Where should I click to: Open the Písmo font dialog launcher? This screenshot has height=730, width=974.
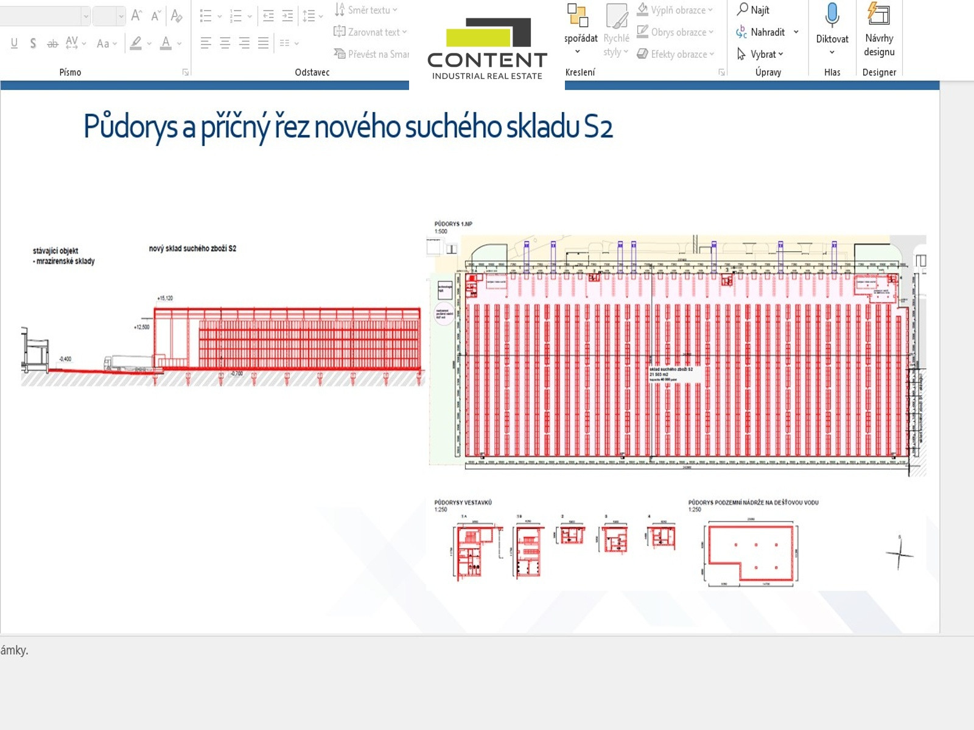185,72
